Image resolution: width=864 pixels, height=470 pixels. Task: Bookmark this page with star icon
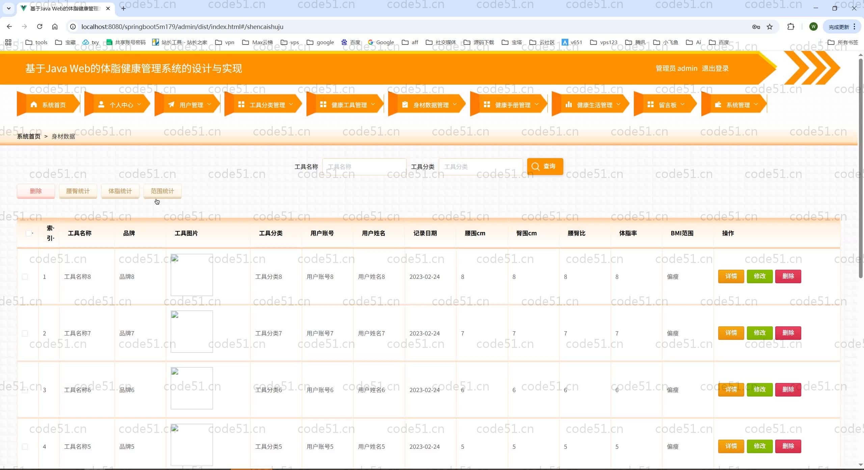[769, 27]
